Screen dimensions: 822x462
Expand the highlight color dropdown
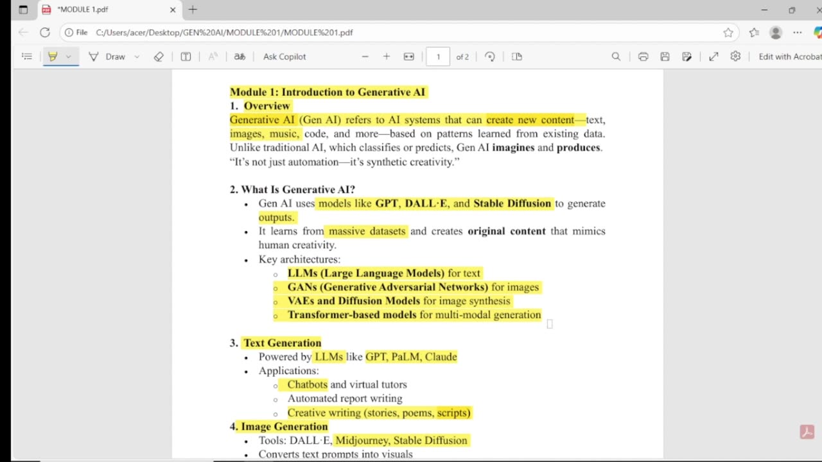click(x=68, y=56)
